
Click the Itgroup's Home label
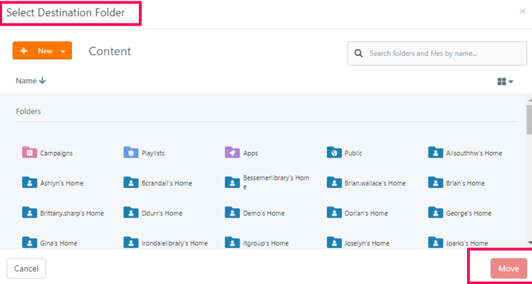[266, 243]
